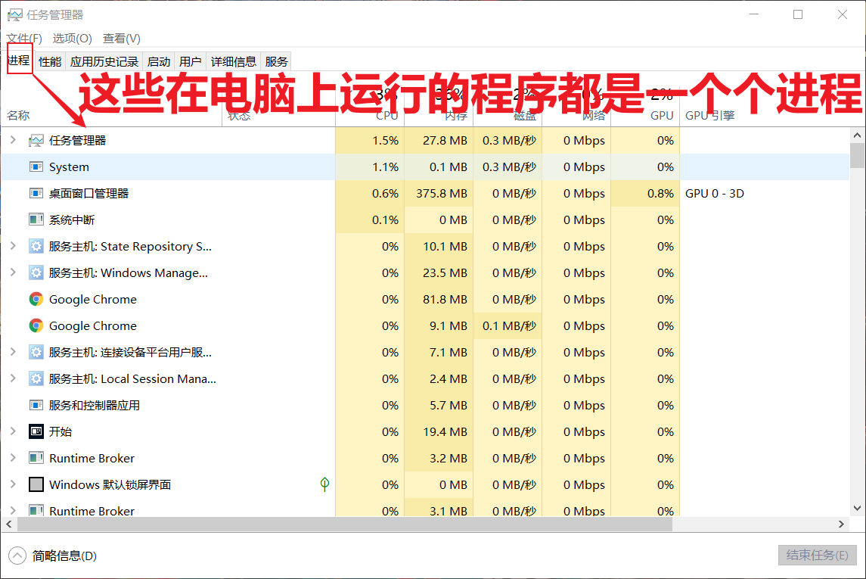The width and height of the screenshot is (866, 579).
Task: Collapse to 简略信息(D) view
Action: [x=53, y=556]
